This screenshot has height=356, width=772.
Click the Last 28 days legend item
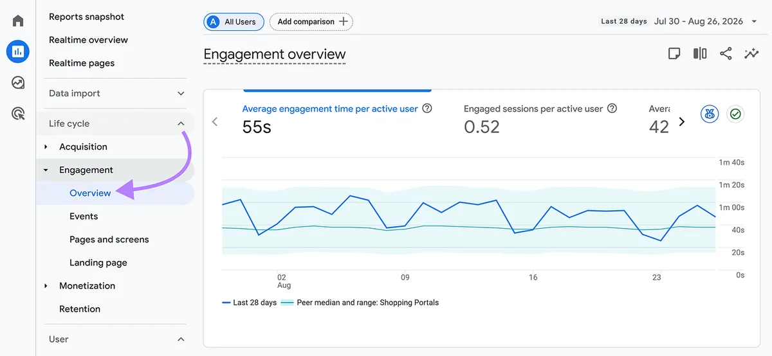pos(250,302)
